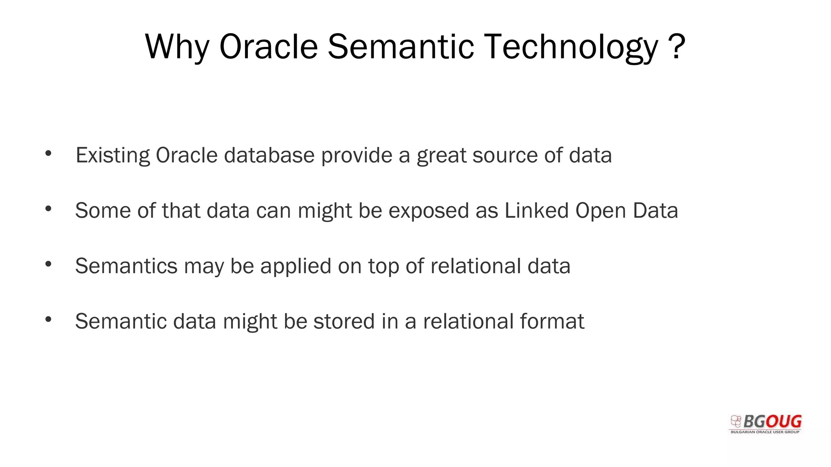Click the phrase 'great source of data'
The width and height of the screenshot is (831, 467).
(514, 155)
